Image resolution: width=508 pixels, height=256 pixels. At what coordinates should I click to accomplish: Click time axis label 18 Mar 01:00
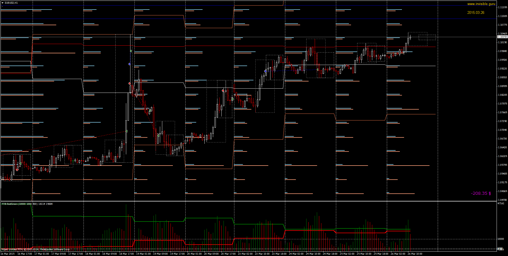(x=93, y=254)
